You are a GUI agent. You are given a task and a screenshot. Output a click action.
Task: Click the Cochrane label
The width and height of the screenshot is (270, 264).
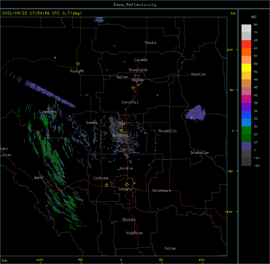coord(101,178)
